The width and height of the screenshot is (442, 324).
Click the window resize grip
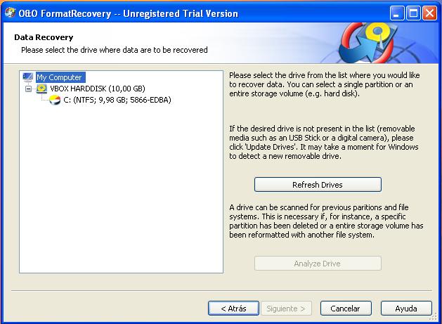tap(433, 317)
